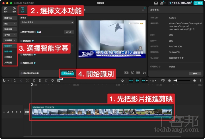Open the 已开启 AI subtitle dropdown
205x139 pixels.
69,32
